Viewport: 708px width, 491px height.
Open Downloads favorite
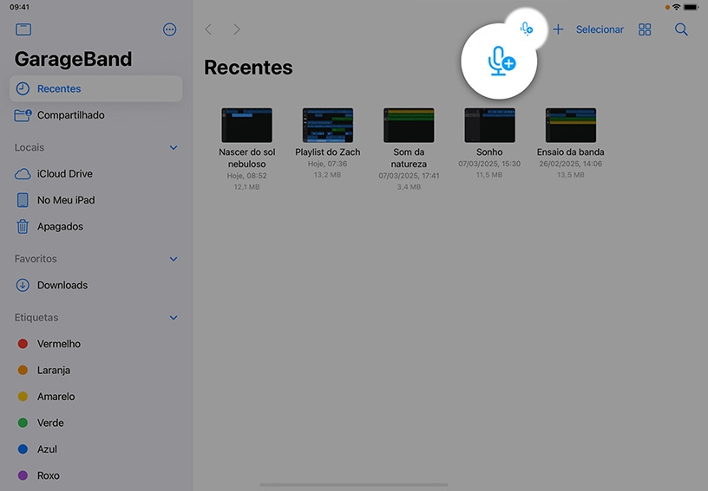click(x=95, y=285)
